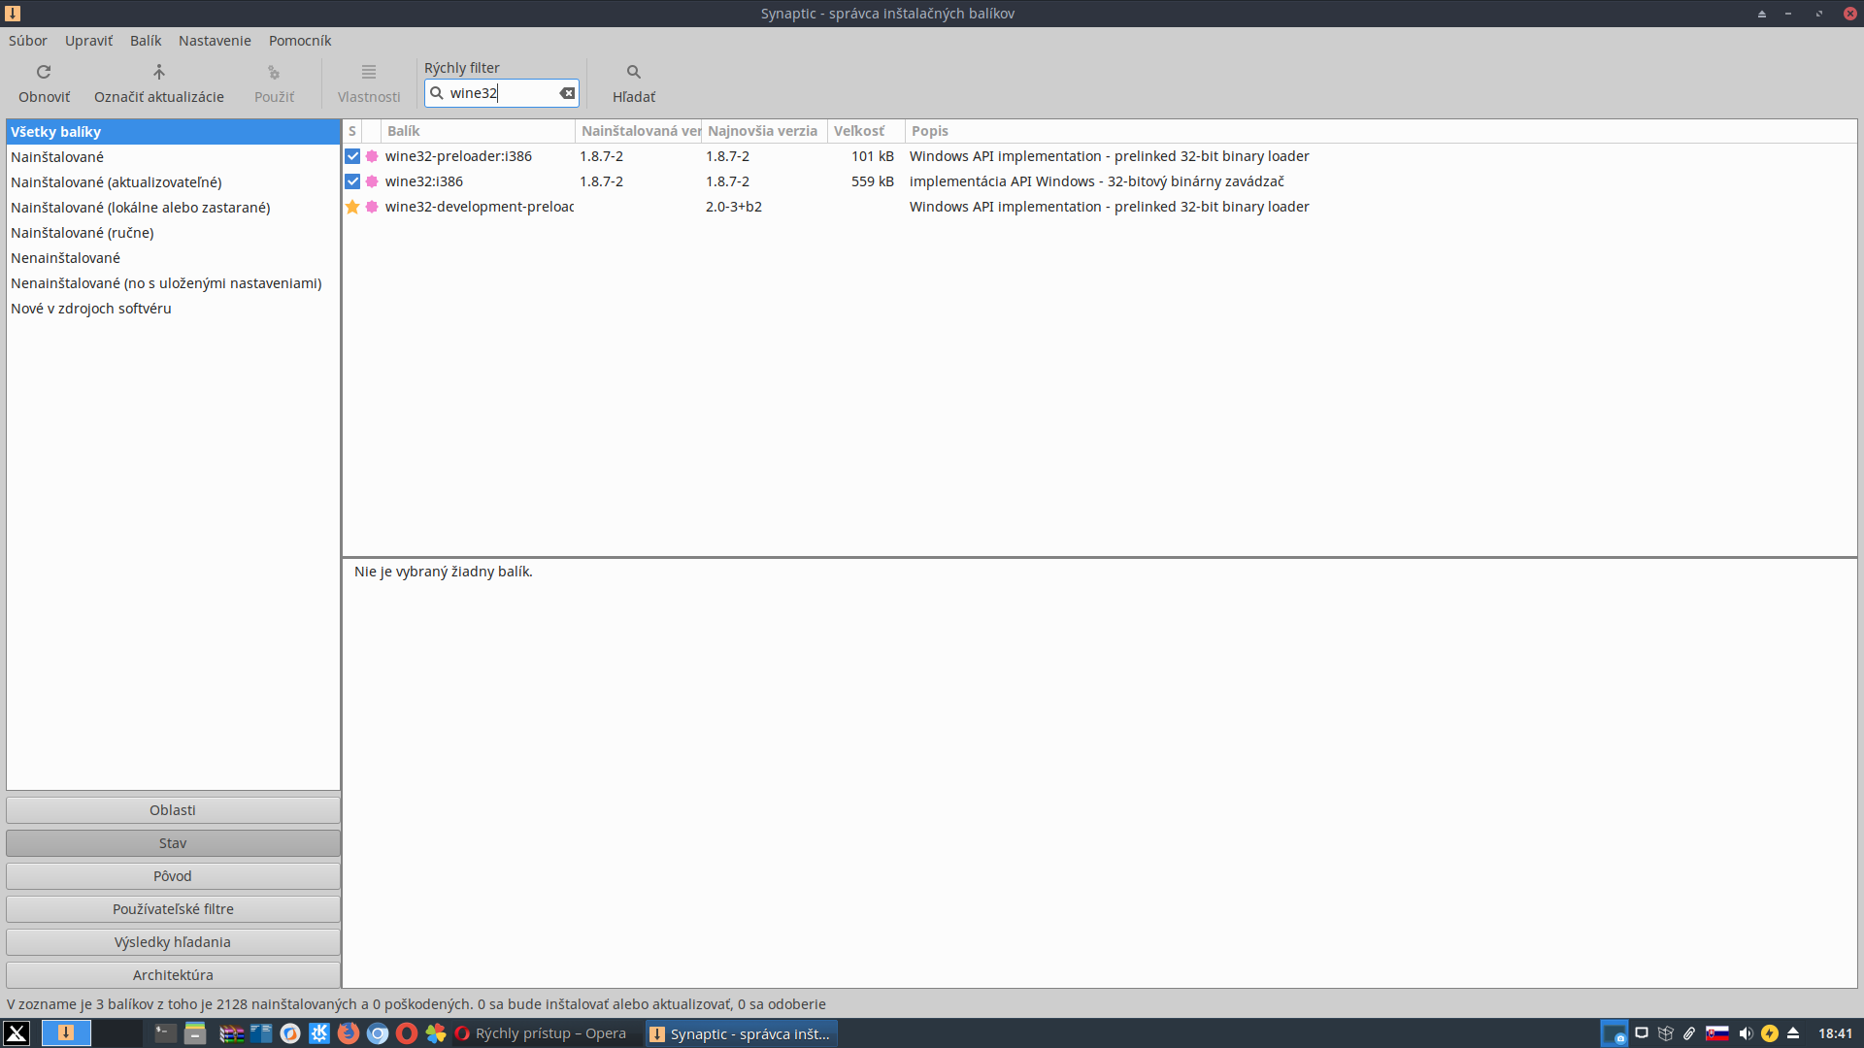Launch terminal from the taskbar
This screenshot has width=1864, height=1048.
tap(166, 1033)
